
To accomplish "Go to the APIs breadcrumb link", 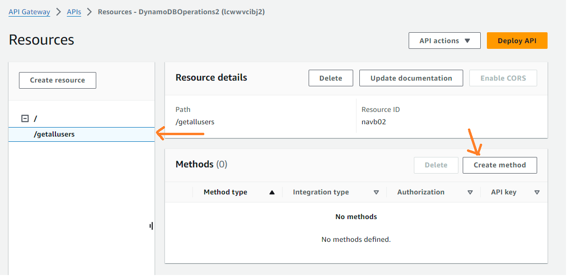I will [74, 12].
